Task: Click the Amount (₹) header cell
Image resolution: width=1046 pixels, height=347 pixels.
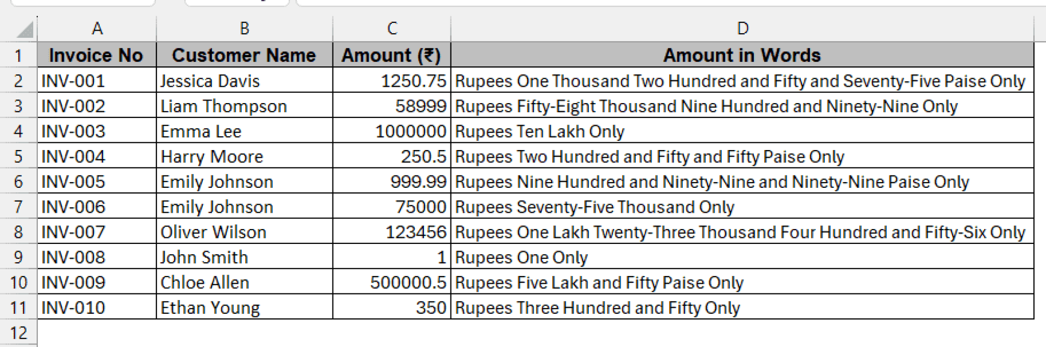Action: (391, 55)
